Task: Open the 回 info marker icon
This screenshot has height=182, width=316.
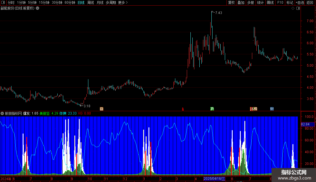Action: point(102,109)
